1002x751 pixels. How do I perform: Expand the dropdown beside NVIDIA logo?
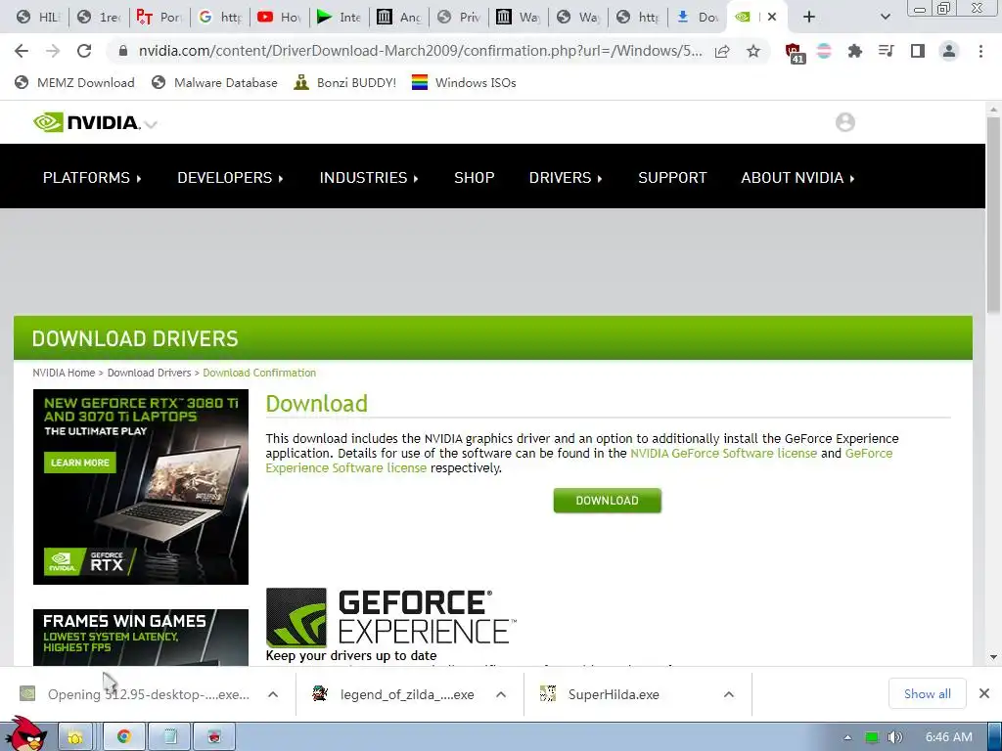(x=151, y=124)
